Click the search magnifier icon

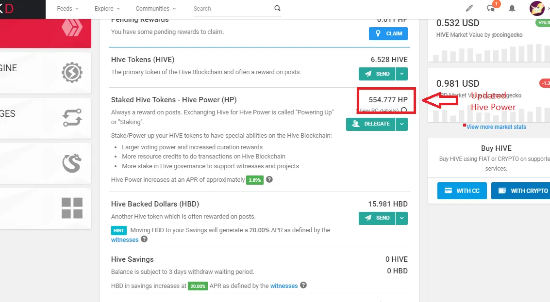(277, 8)
